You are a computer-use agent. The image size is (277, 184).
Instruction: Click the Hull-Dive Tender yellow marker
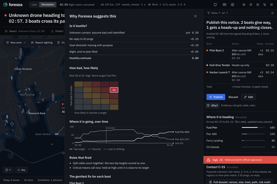pos(207,65)
